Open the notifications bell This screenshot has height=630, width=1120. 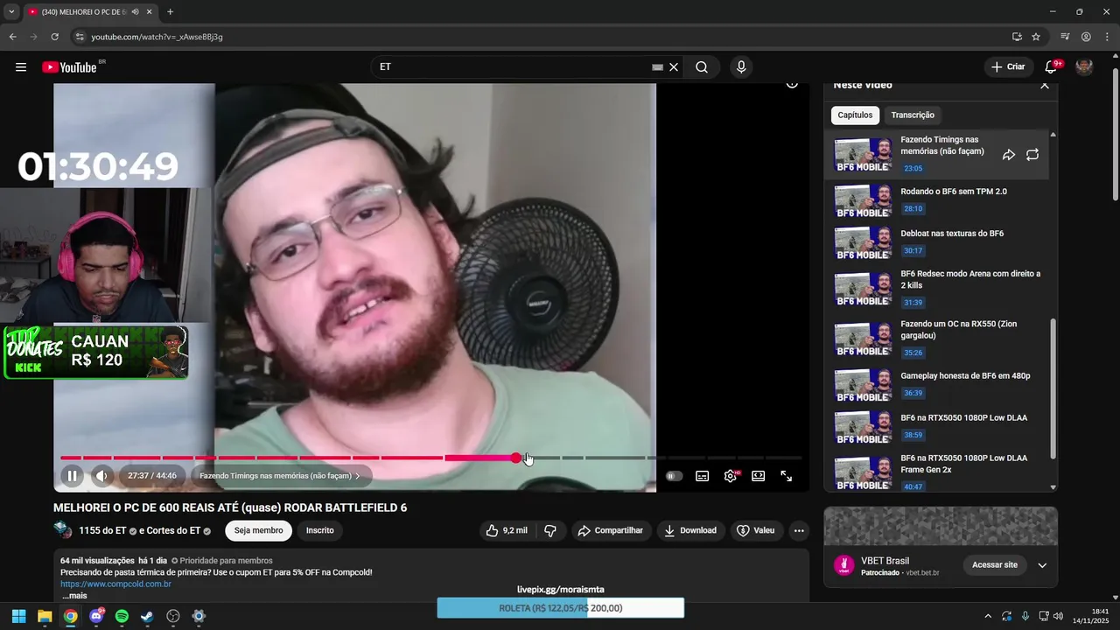coord(1052,67)
